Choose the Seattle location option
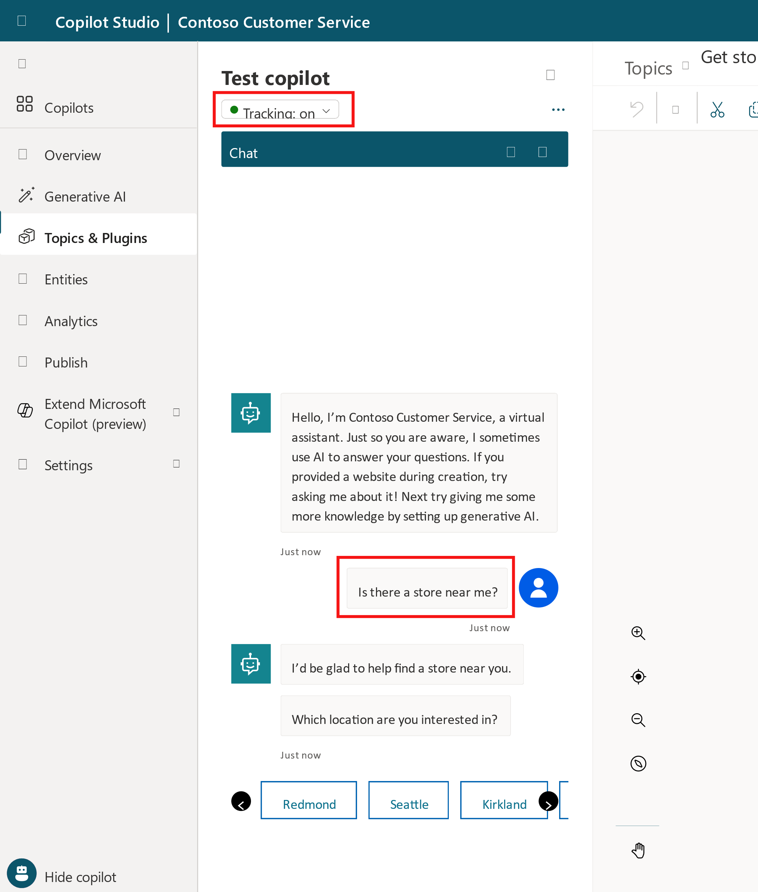The image size is (758, 892). (409, 800)
